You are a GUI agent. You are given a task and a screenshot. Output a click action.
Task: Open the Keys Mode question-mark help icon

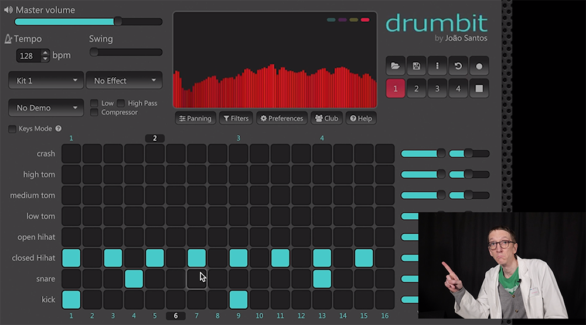[58, 129]
